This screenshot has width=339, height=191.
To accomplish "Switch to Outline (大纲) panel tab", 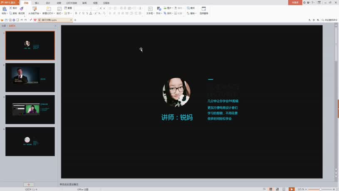I will point(4,26).
